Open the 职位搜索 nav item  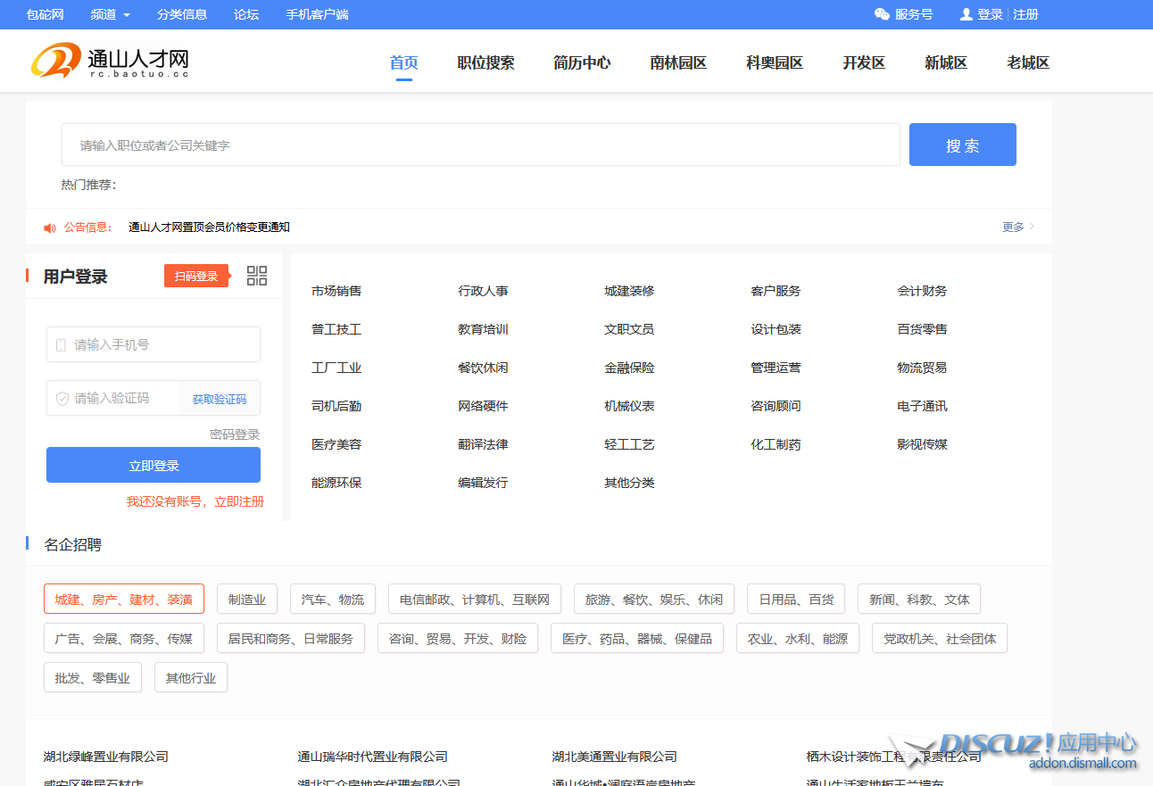pos(486,62)
